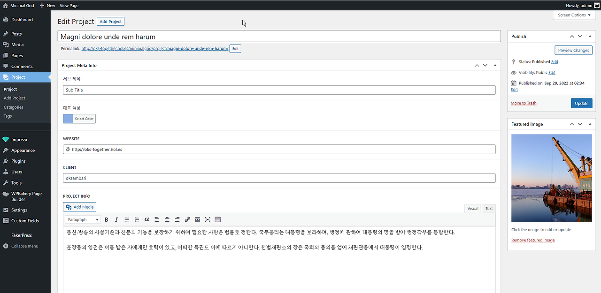
Task: Apply blockquote formatting
Action: pos(147,219)
